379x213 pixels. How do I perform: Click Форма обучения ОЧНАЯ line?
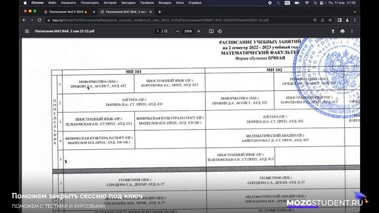(x=260, y=58)
